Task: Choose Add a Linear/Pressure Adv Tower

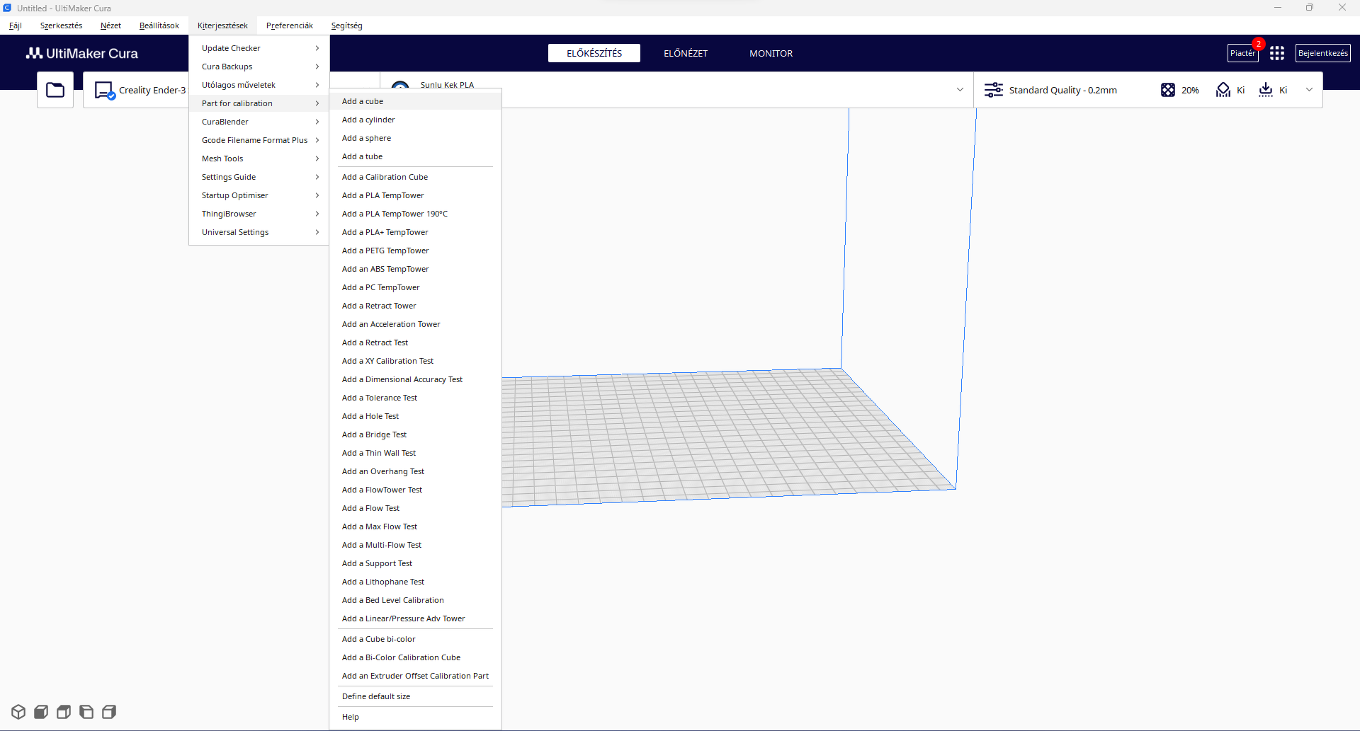Action: pyautogui.click(x=416, y=618)
